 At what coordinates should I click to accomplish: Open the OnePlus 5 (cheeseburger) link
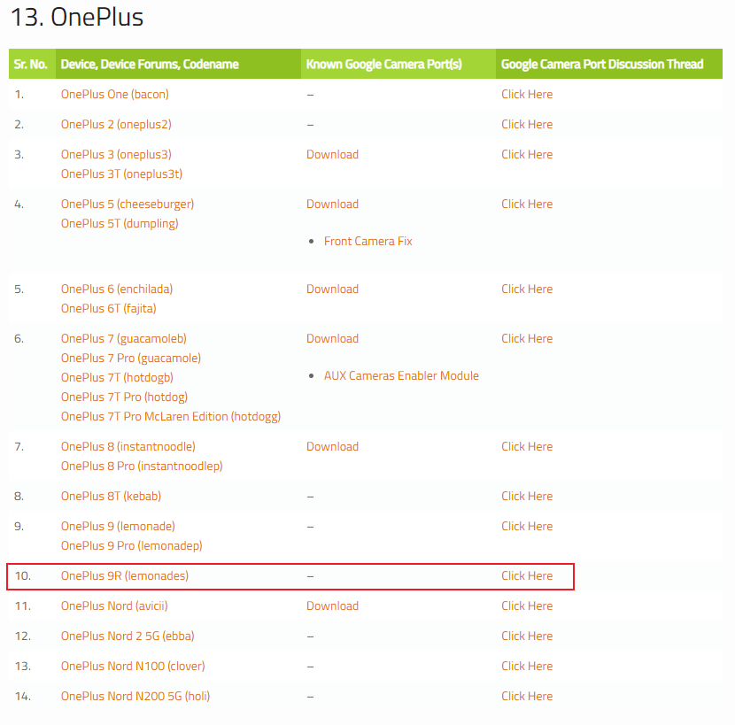(127, 204)
